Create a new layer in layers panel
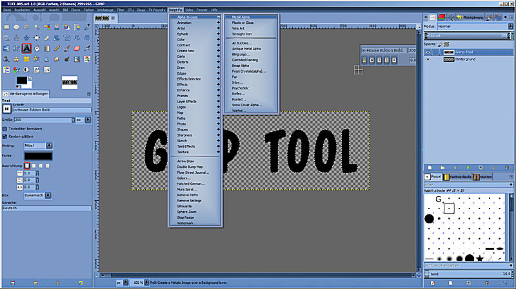Viewport: 516px width, 289px height. coord(430,168)
